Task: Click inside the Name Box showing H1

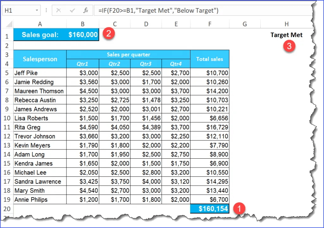Action: point(17,10)
